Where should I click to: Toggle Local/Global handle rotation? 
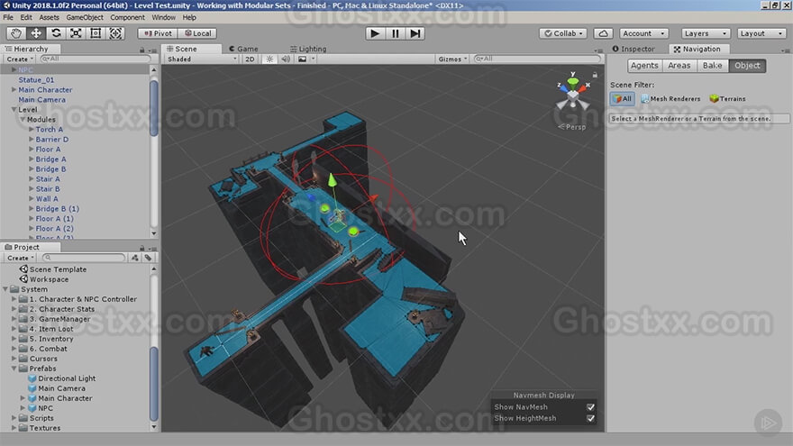197,33
